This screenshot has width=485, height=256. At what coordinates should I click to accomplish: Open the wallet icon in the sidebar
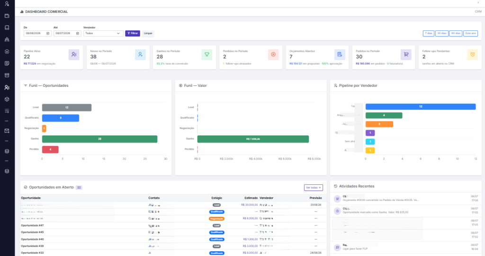coord(7,16)
